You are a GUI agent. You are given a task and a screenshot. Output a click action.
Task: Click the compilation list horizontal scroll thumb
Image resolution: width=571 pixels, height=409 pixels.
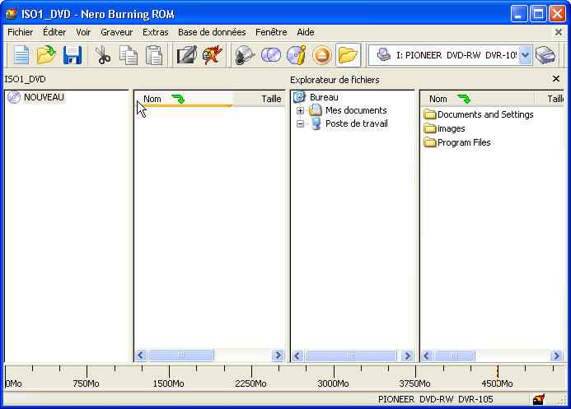coord(181,356)
